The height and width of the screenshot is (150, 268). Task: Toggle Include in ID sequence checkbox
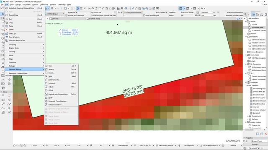[67, 15]
